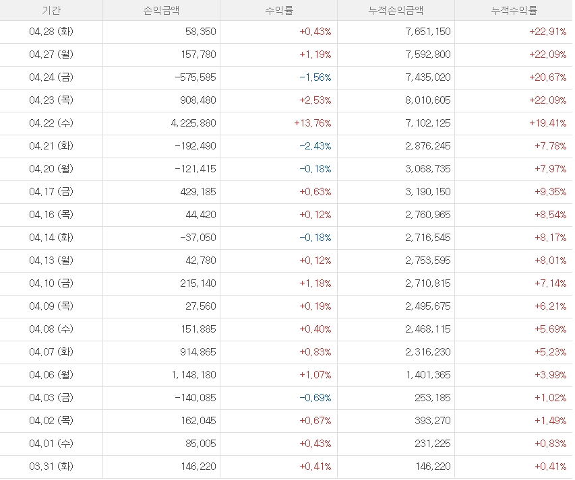Select the date cell 04.07 (화)
Screen dimensions: 575x480
click(x=51, y=352)
